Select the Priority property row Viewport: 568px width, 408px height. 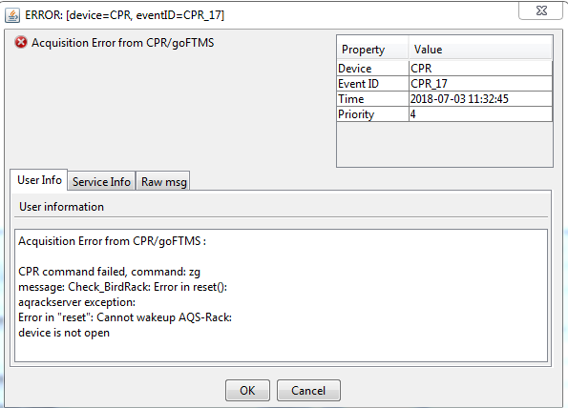(445, 114)
